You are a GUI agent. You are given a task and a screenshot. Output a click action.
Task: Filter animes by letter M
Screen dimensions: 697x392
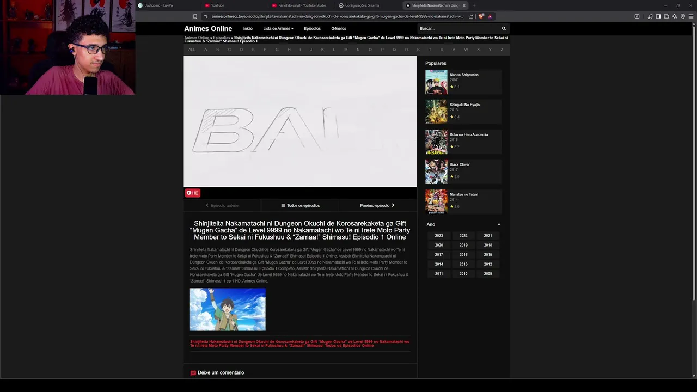pyautogui.click(x=346, y=50)
